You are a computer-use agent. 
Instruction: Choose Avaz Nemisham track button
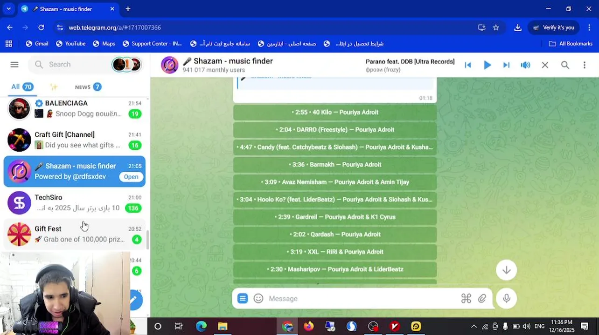tap(335, 182)
